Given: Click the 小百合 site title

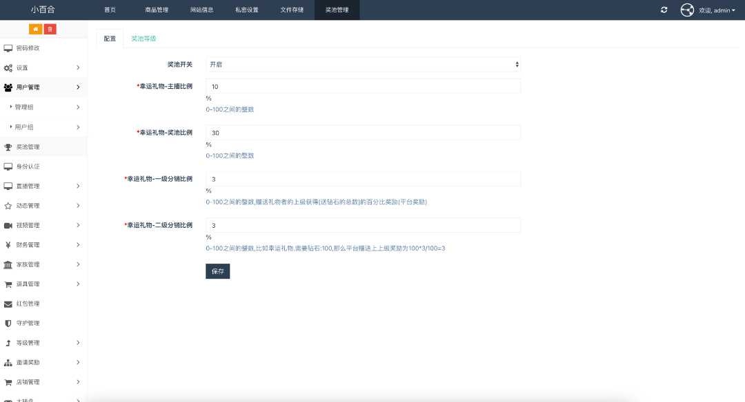Looking at the screenshot, I should click(43, 10).
